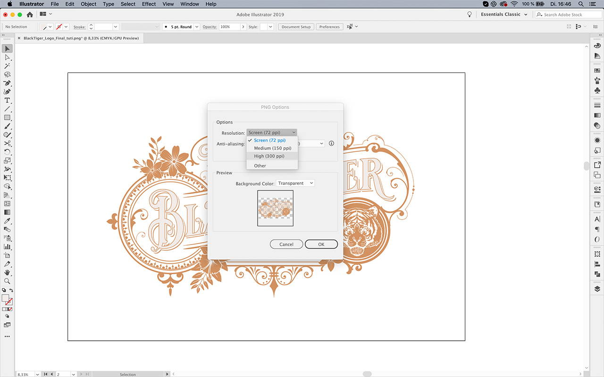Click the PNG preview thumbnail
Screen dimensions: 604x377
tap(275, 208)
